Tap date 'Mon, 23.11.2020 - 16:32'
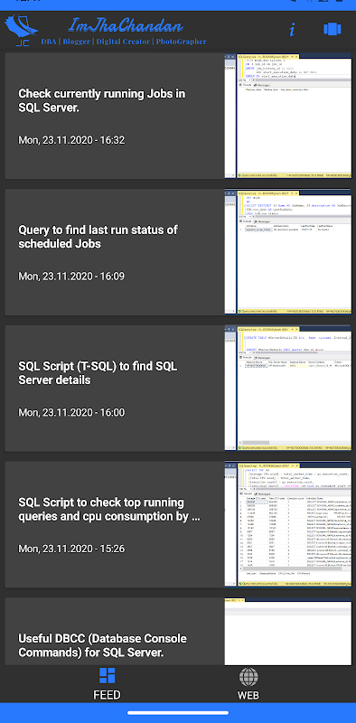 point(71,140)
